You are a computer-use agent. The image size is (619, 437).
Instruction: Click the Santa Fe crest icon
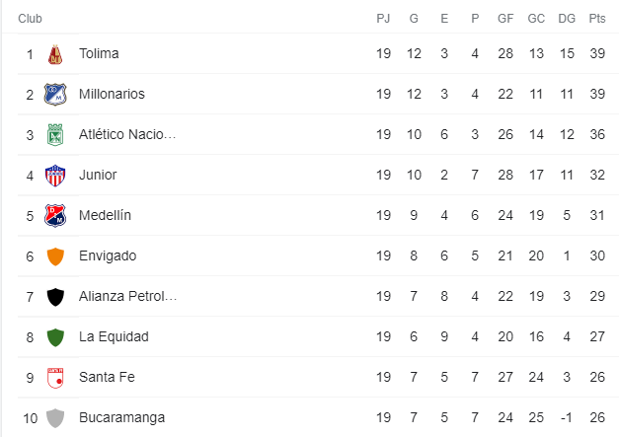[x=55, y=378]
